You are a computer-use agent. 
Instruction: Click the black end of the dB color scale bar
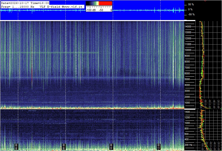pos(88,3)
